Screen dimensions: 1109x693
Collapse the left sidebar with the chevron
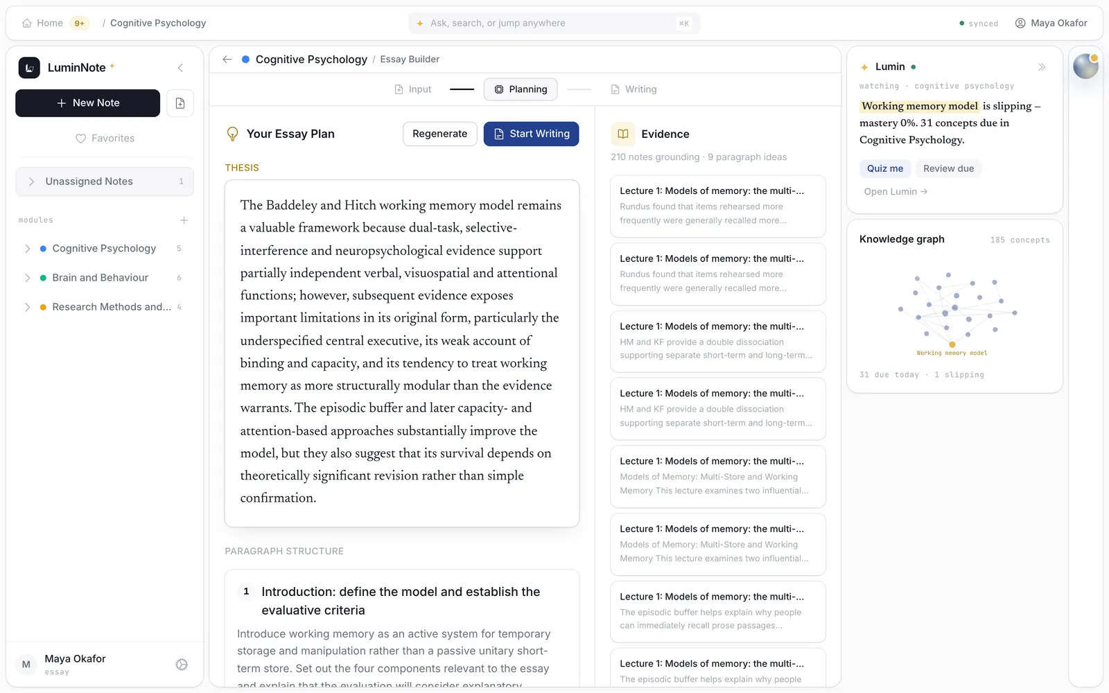(180, 68)
